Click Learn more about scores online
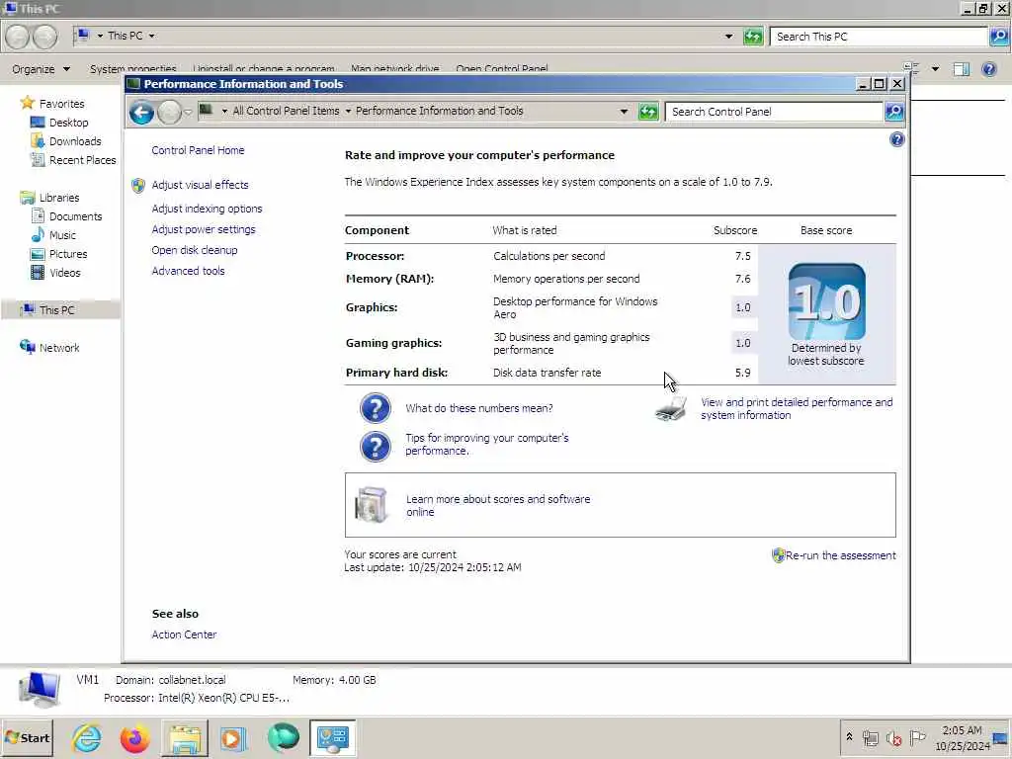 [x=498, y=505]
